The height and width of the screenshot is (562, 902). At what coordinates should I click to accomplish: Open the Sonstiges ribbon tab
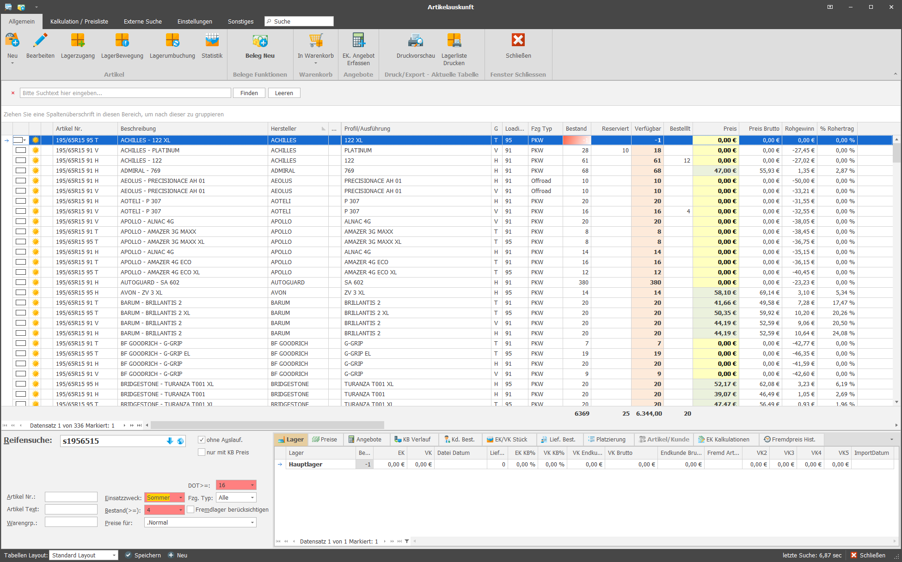click(240, 21)
